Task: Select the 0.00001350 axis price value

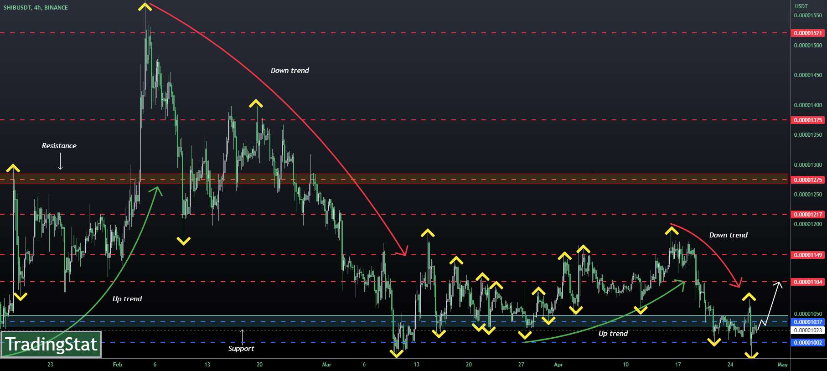Action: (x=808, y=135)
